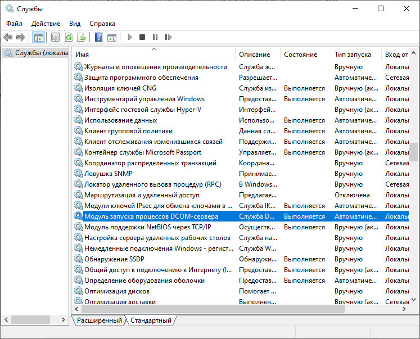The image size is (420, 339).
Task: Toggle the action pane toolbar icon
Action: (x=112, y=37)
